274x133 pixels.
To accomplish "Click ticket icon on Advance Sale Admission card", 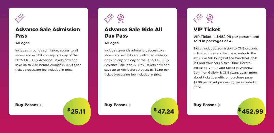I will pos(20,18).
